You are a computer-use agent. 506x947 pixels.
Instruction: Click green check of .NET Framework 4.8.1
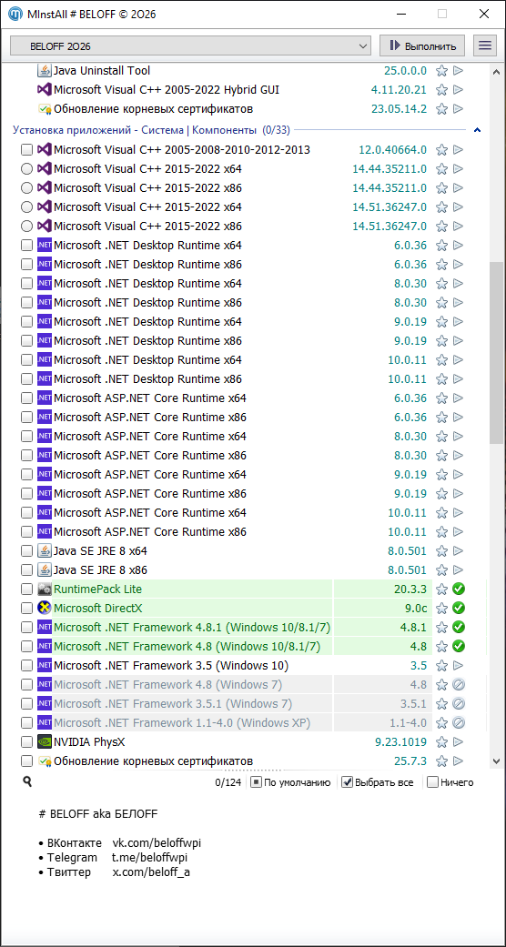(x=459, y=627)
